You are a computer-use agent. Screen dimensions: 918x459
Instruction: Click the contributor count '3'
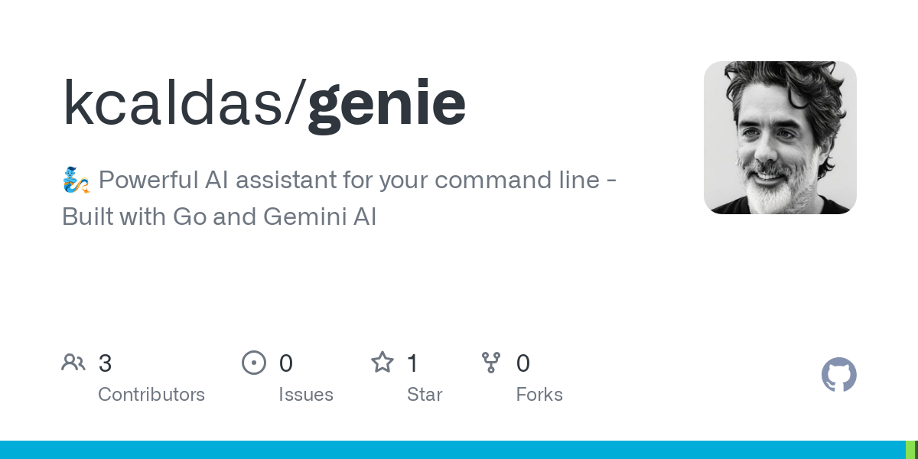click(105, 363)
